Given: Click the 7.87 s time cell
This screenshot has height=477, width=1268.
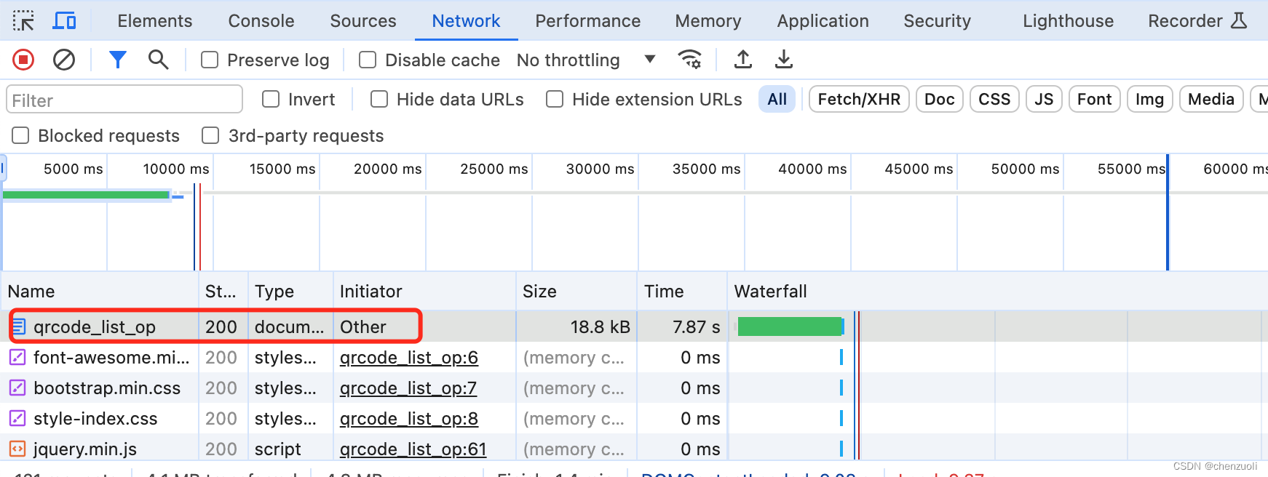Looking at the screenshot, I should (x=682, y=326).
